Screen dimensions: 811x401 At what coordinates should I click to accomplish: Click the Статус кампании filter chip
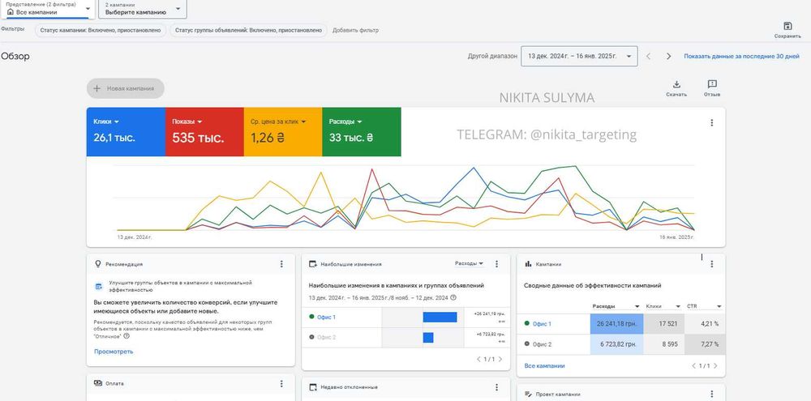coord(101,31)
